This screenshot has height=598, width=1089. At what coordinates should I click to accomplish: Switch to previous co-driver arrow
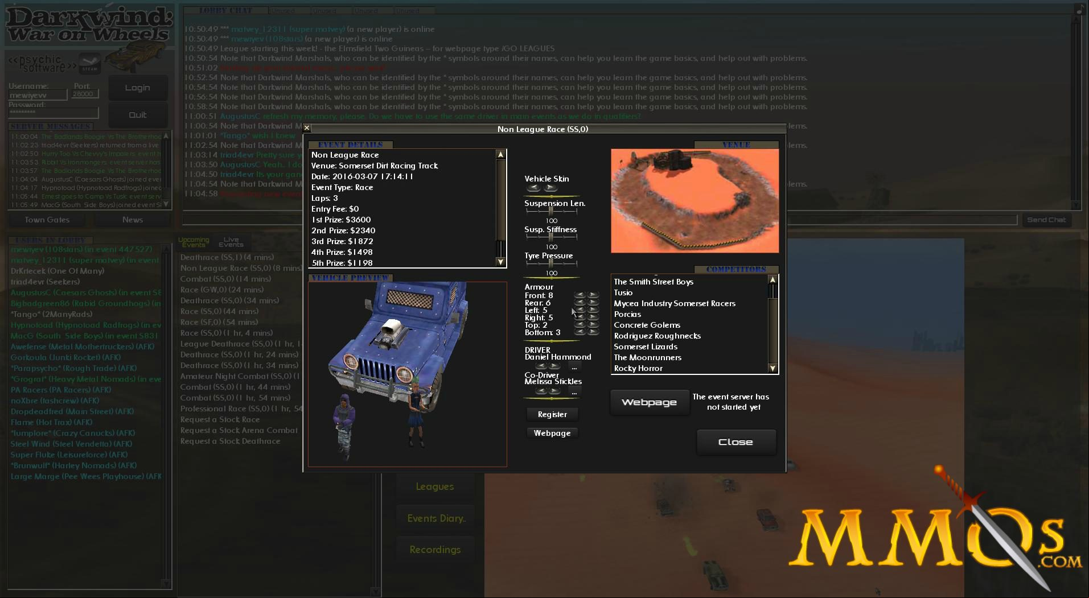point(541,391)
